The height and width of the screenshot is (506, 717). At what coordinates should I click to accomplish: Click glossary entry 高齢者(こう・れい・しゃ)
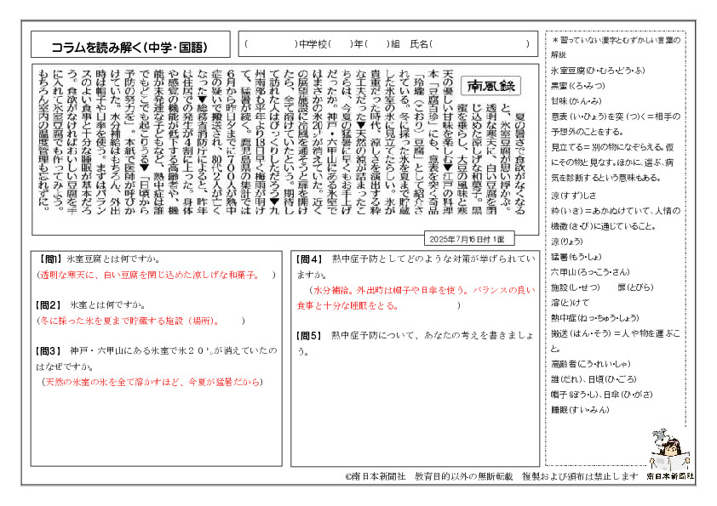[590, 364]
